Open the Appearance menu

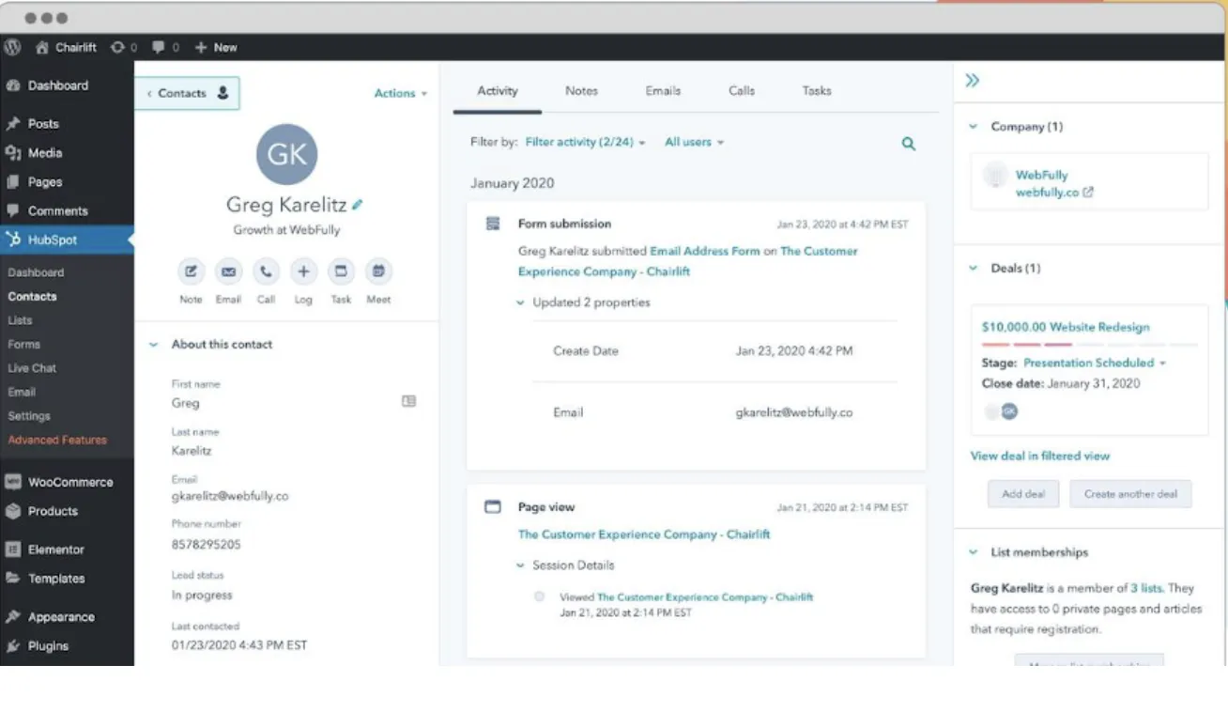pos(61,618)
